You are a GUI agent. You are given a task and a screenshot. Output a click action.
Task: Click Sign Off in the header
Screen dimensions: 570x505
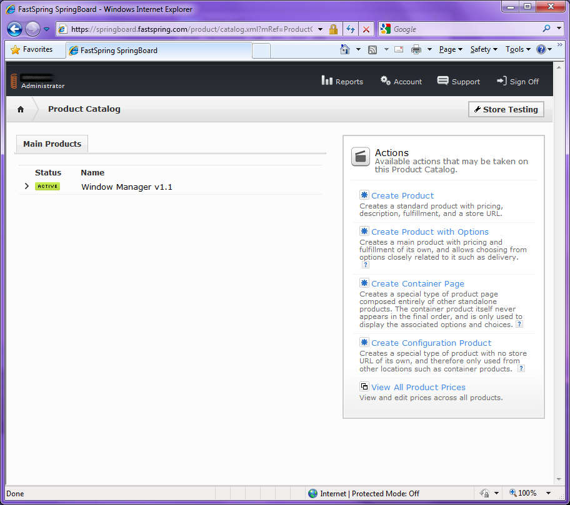(x=517, y=81)
